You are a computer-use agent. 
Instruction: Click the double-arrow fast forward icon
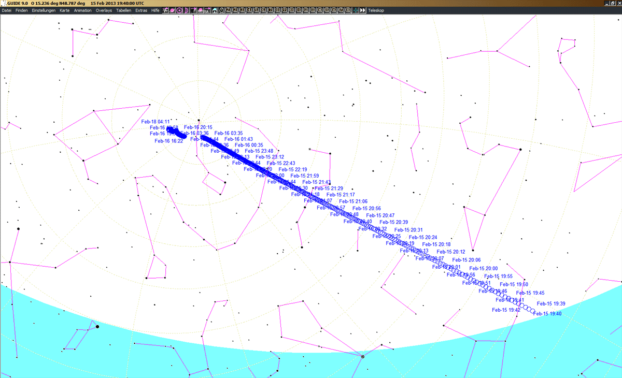[363, 10]
